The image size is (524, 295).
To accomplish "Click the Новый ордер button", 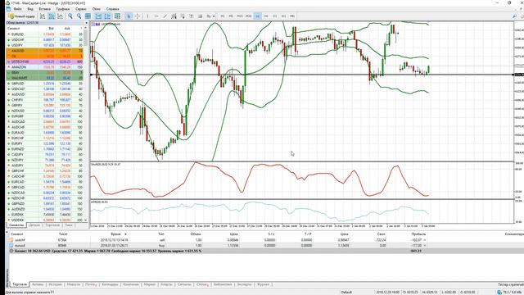I will [x=22, y=16].
